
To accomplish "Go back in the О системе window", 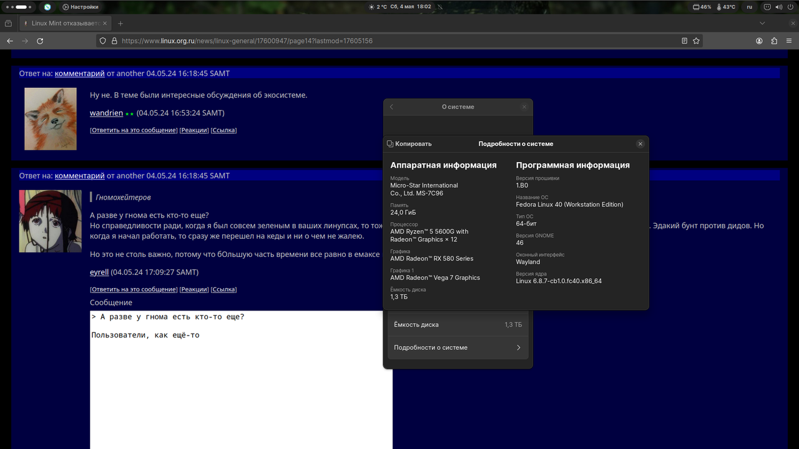I will click(391, 107).
